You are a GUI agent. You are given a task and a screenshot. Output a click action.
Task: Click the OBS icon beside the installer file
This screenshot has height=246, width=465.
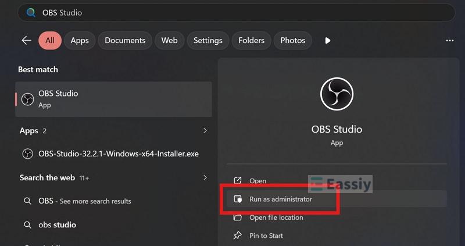point(27,154)
